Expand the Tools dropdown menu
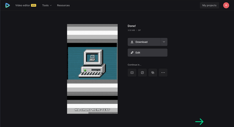 point(47,5)
